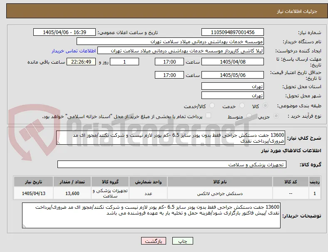Select the کالا/خدمت radio button

click(212, 106)
